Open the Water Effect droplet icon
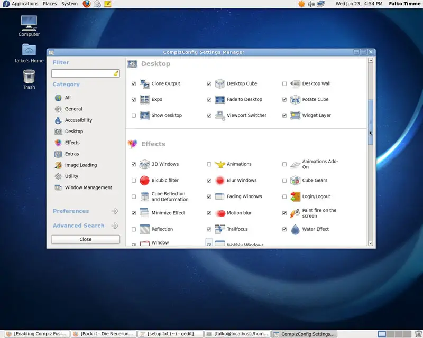Viewport: 423px width, 338px height. pos(295,229)
